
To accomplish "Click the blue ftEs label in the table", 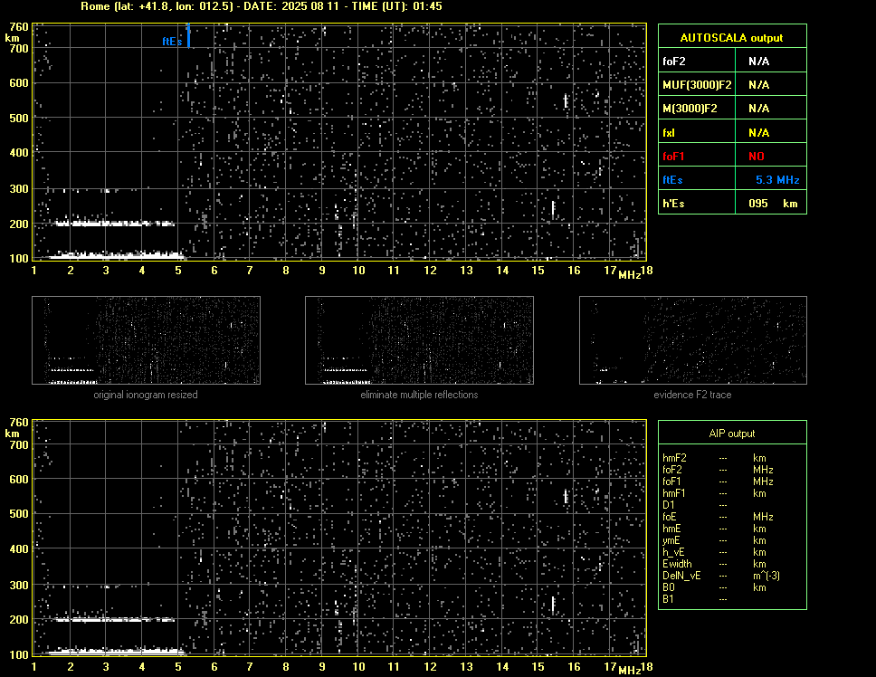I will (x=672, y=180).
